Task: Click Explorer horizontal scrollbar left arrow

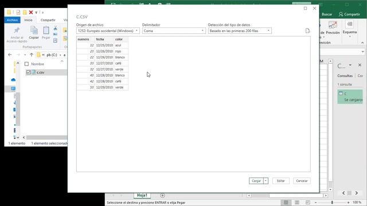Action: point(24,137)
